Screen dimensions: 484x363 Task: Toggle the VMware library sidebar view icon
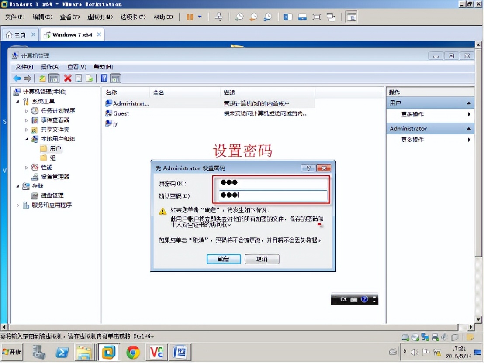tap(288, 17)
